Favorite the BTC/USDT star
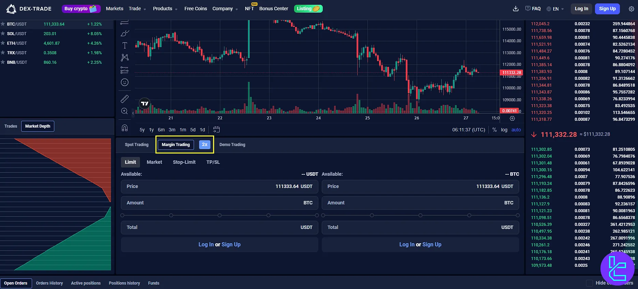638x289 pixels. click(3, 24)
